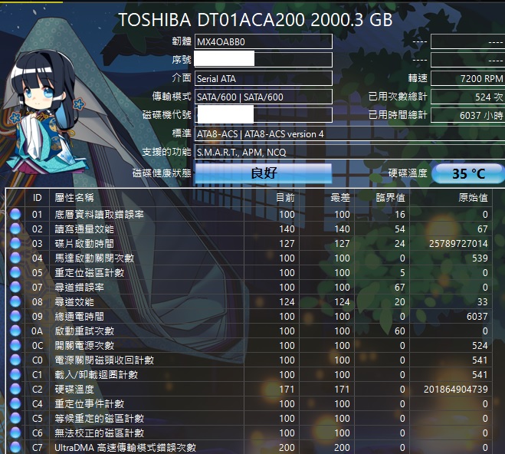The image size is (505, 454).
Task: Select the row 總通電時間
Action: pos(249,316)
